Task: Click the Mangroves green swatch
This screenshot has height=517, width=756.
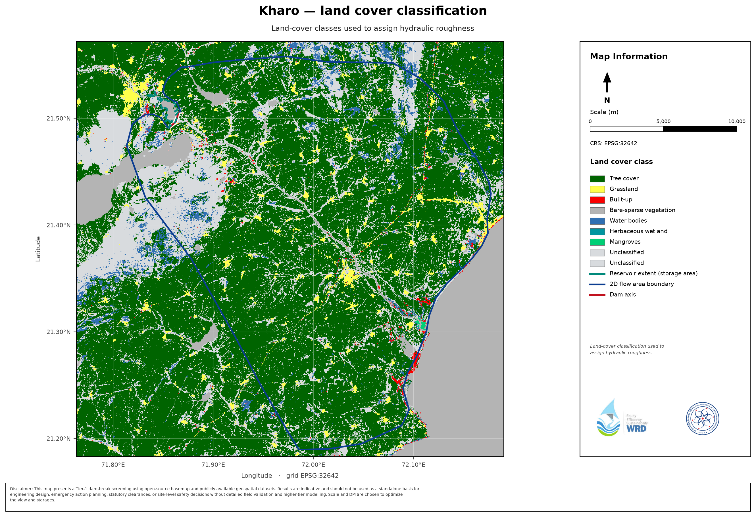Action: coord(597,242)
